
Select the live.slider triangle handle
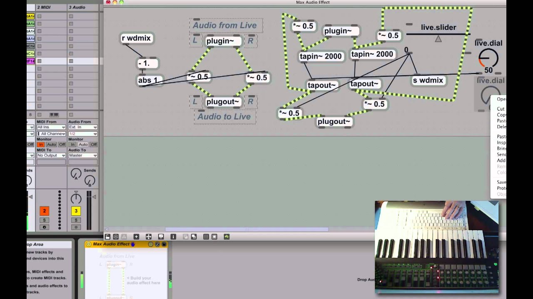[x=438, y=39]
